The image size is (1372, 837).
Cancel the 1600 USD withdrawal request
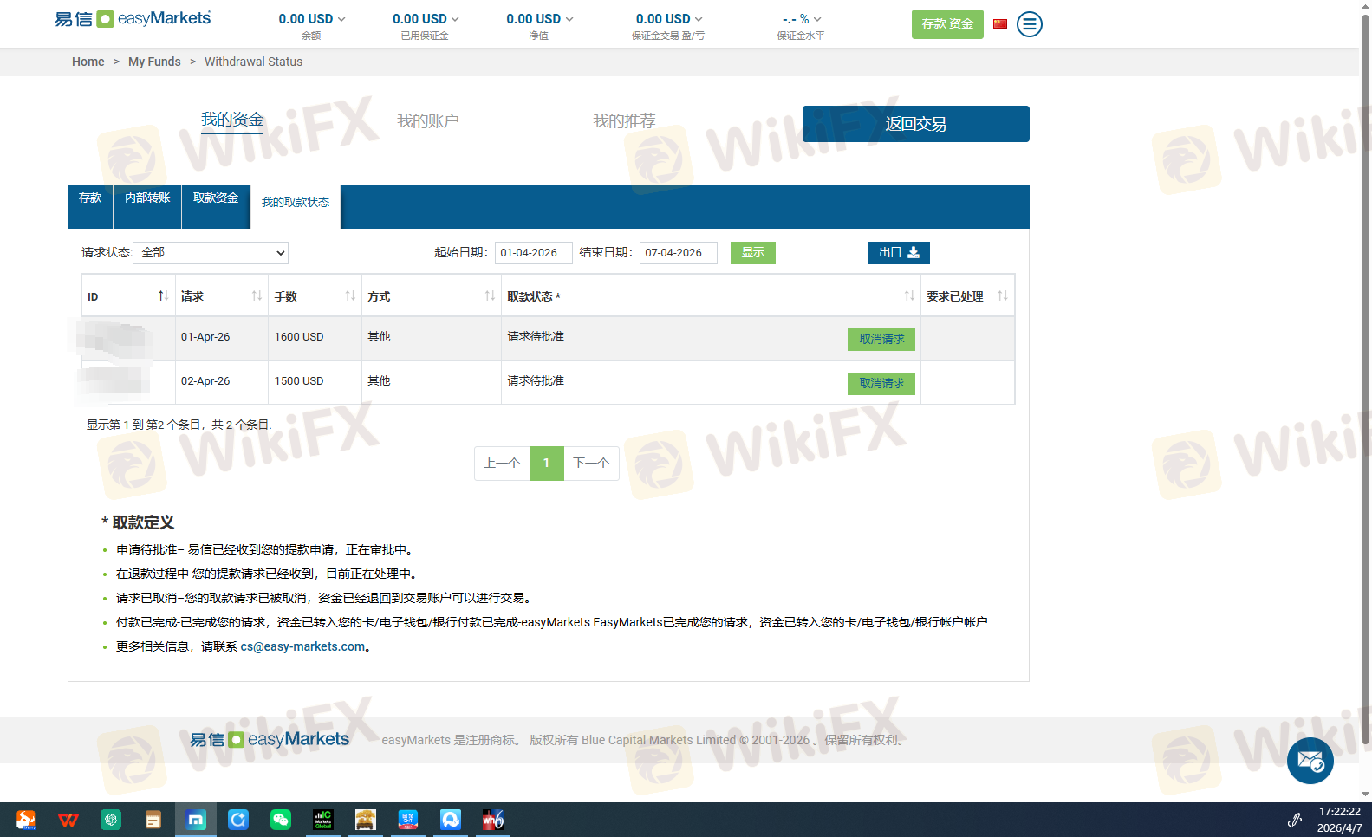pyautogui.click(x=881, y=340)
